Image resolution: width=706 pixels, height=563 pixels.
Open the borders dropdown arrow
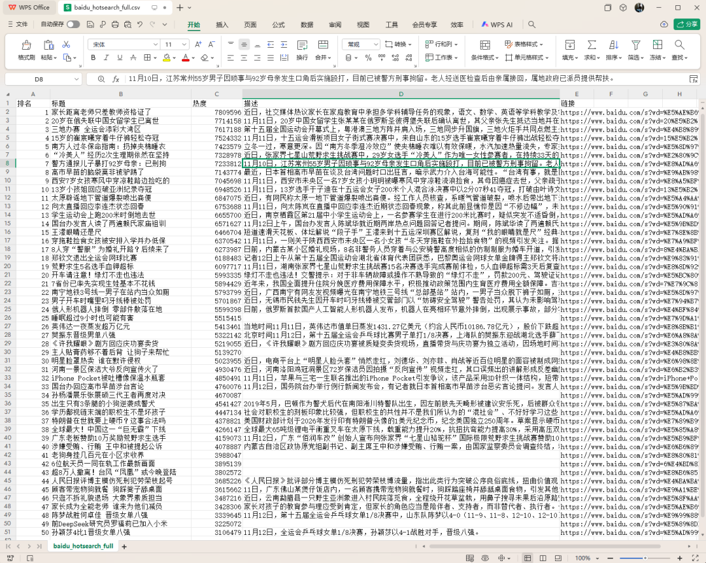pyautogui.click(x=154, y=58)
